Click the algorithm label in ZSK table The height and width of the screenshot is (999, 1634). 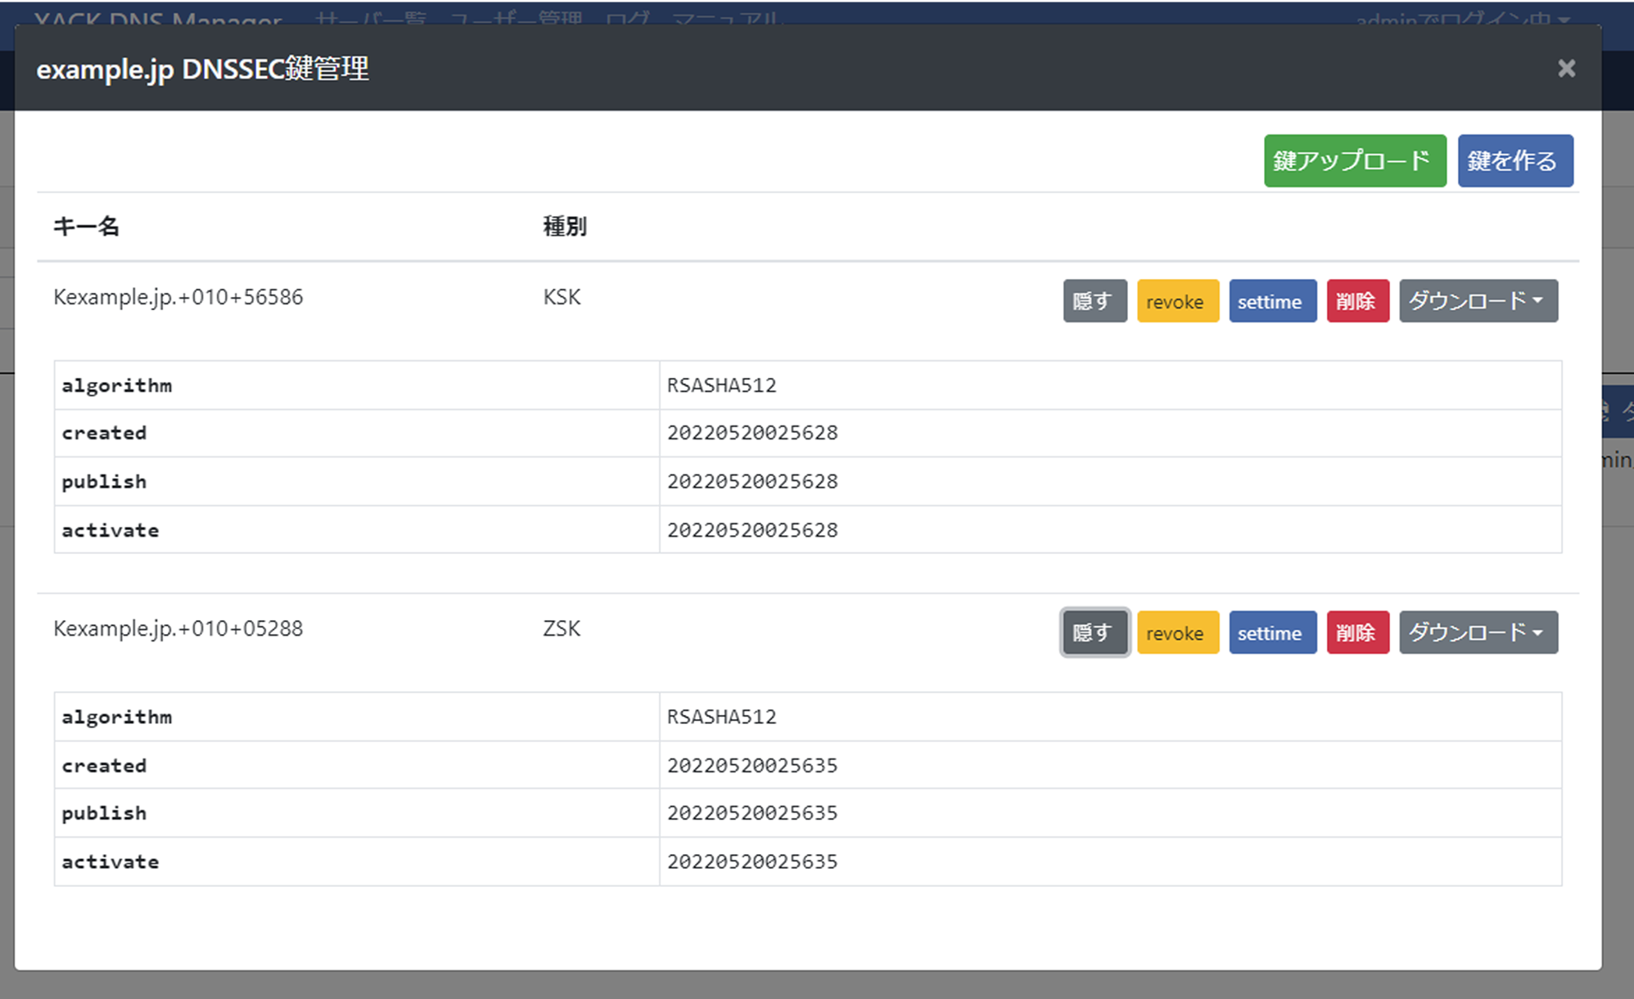(117, 717)
